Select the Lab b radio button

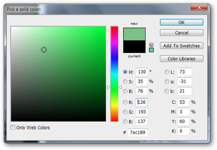[167, 91]
